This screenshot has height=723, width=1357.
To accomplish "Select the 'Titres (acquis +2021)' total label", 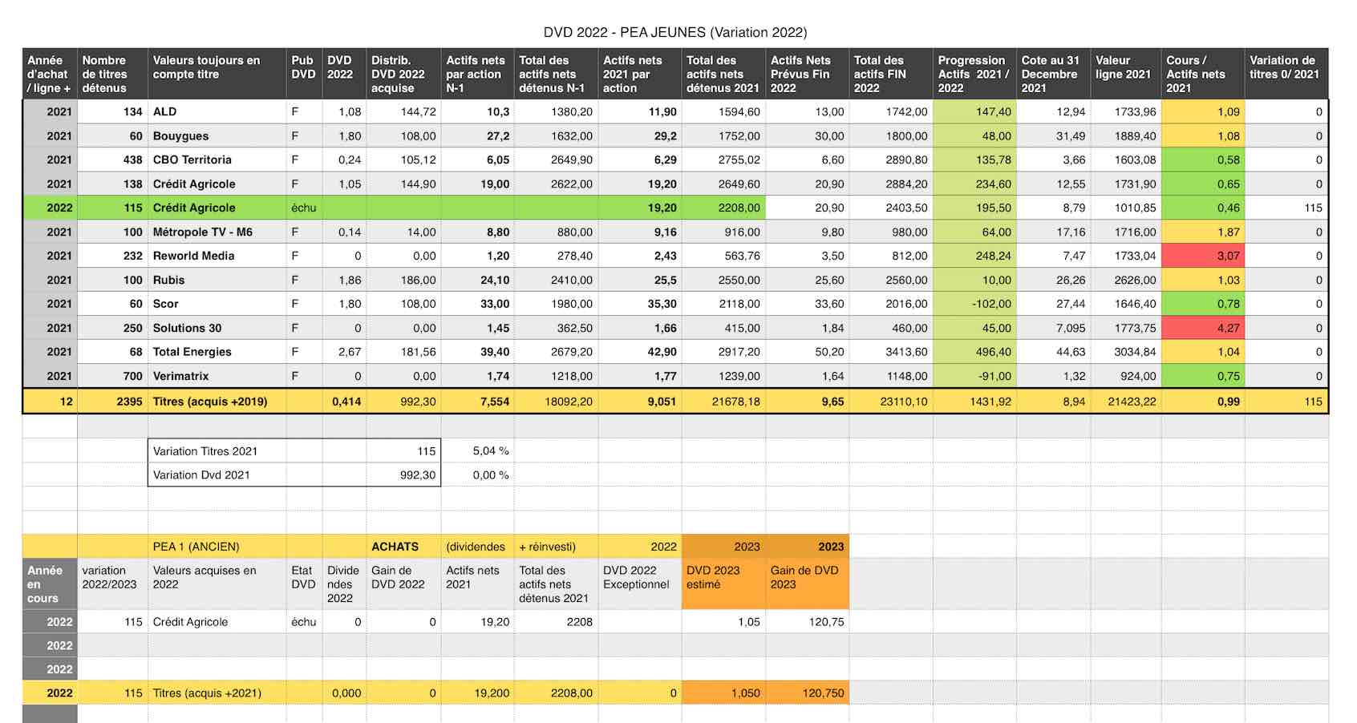I will [217, 693].
